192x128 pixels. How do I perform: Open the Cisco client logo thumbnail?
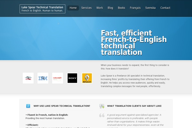coord(28,78)
